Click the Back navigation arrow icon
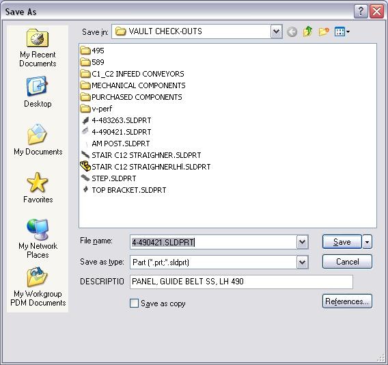388x365 pixels. click(292, 31)
